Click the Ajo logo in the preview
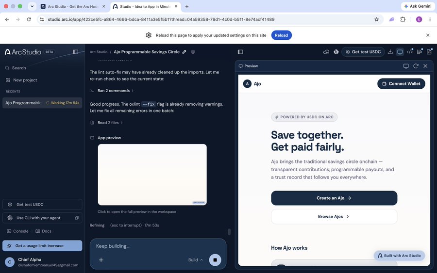 click(x=252, y=84)
